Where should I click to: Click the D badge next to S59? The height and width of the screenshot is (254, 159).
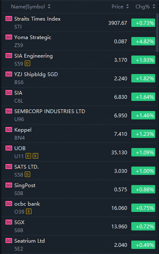pos(27,63)
